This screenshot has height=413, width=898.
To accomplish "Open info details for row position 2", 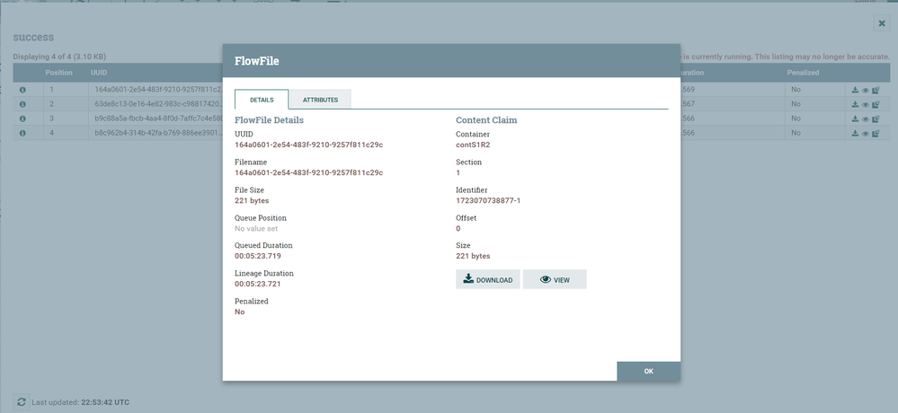I will pos(22,104).
